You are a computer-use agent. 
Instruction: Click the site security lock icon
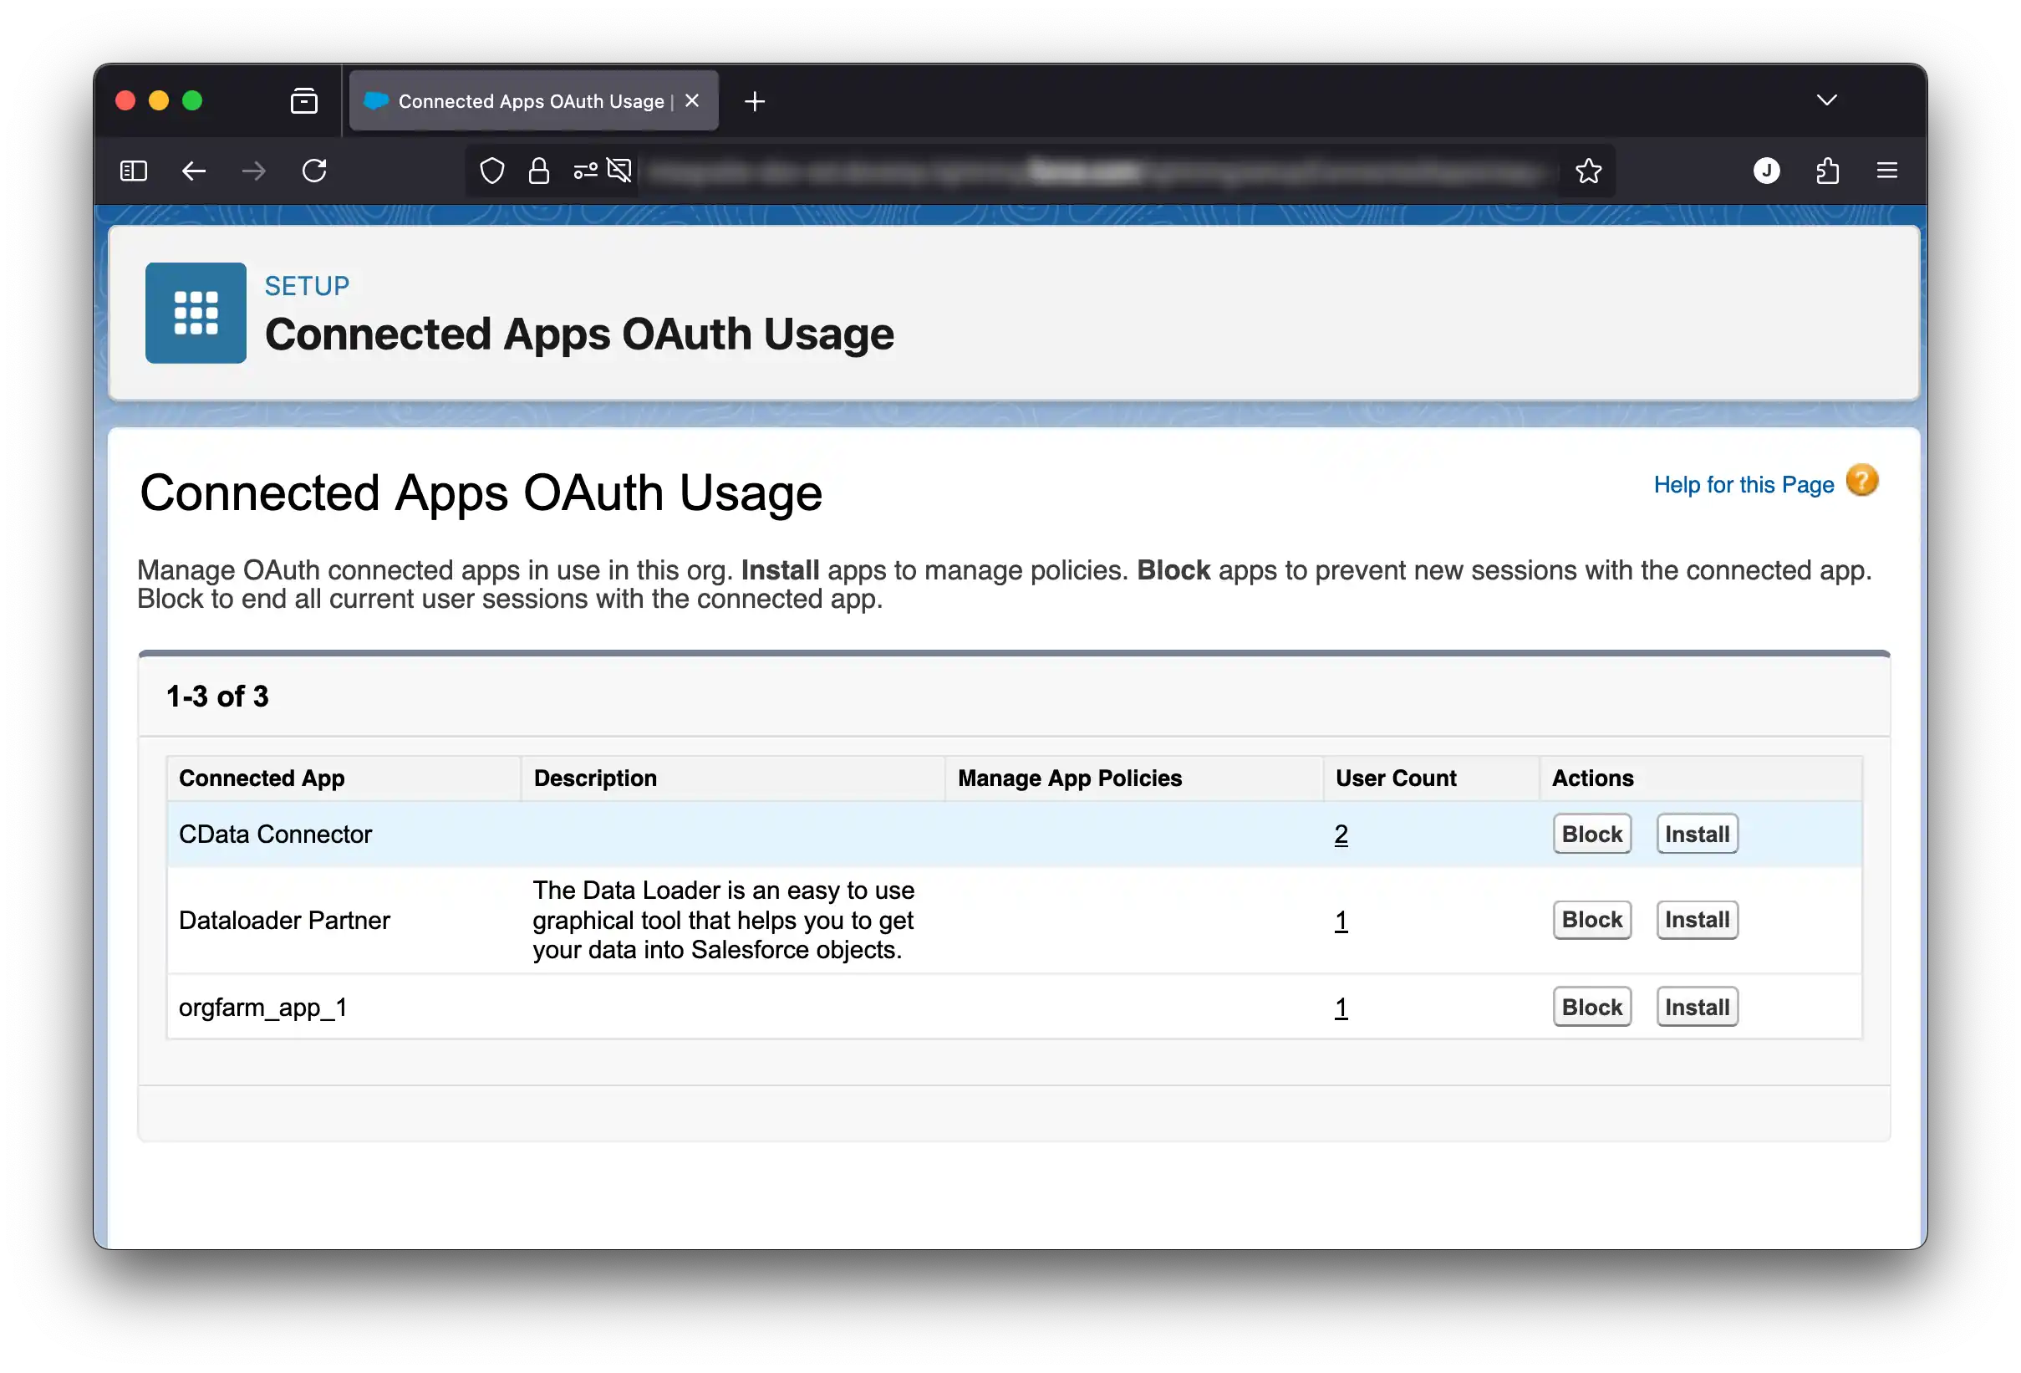pos(538,171)
